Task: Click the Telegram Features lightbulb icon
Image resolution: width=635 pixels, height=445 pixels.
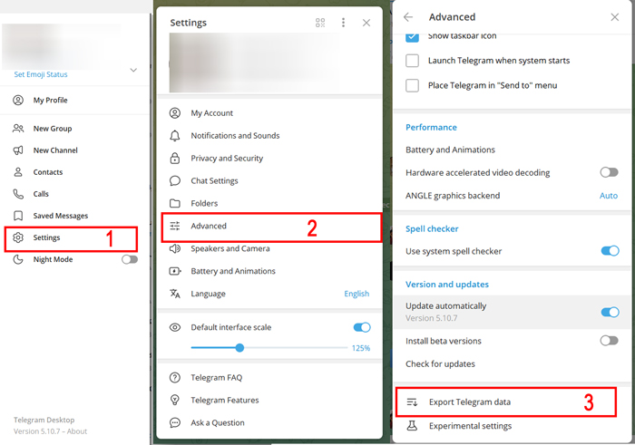Action: coord(175,400)
